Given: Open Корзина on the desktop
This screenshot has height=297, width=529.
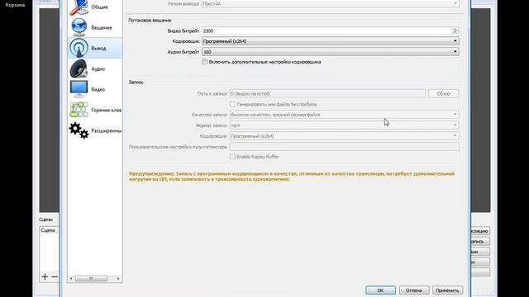Looking at the screenshot, I should coord(15,5).
